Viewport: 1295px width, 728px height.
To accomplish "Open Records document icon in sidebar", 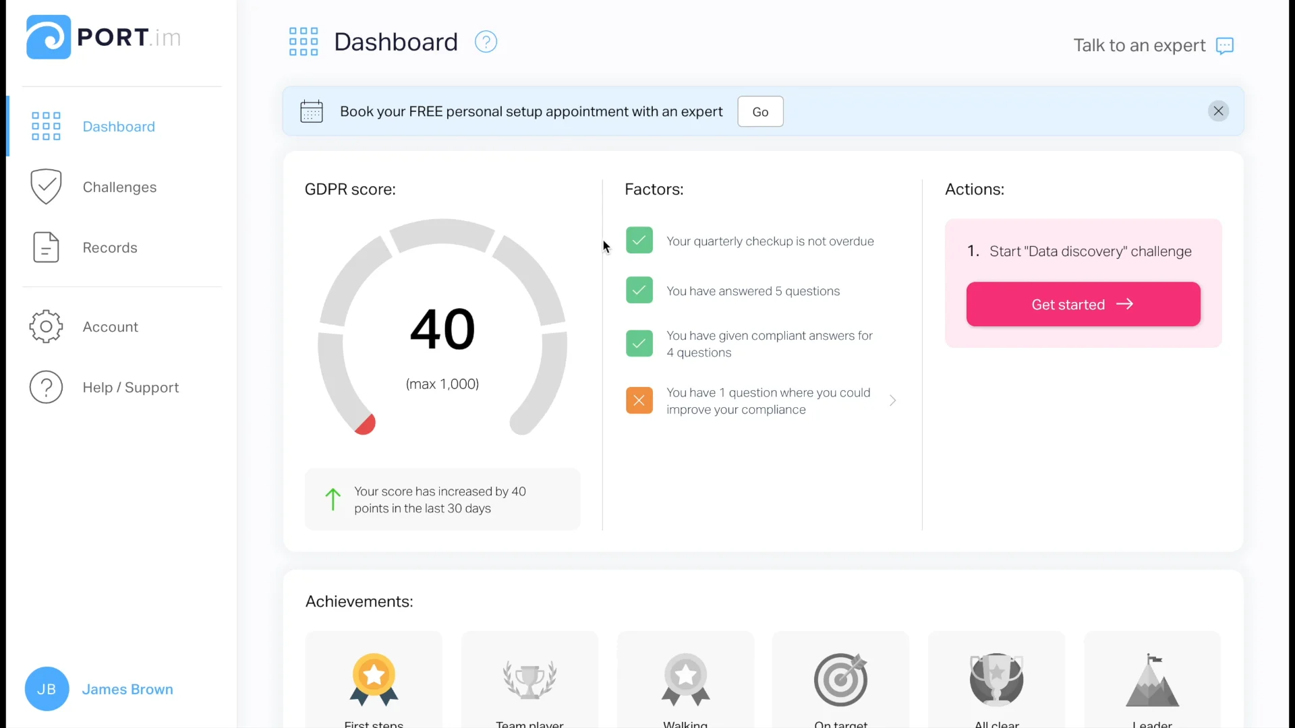I will [x=46, y=247].
